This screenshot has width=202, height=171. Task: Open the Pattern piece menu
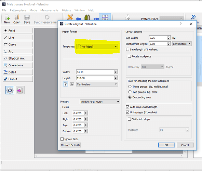[x=18, y=10]
